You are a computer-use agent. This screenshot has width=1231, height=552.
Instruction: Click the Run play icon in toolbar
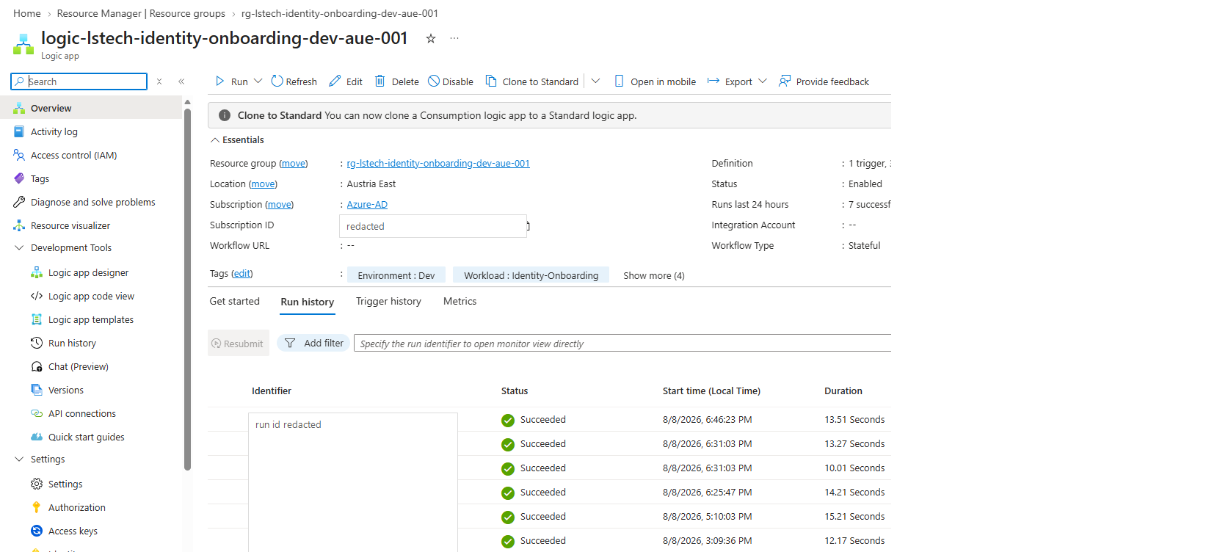coord(219,81)
